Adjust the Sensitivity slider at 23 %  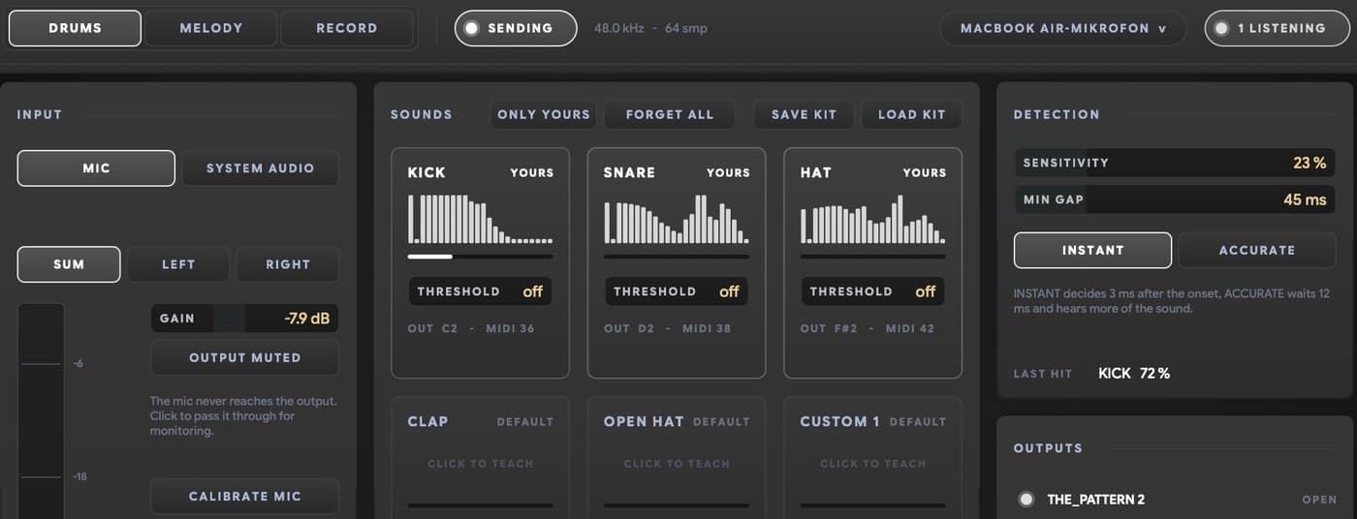pyautogui.click(x=1175, y=163)
